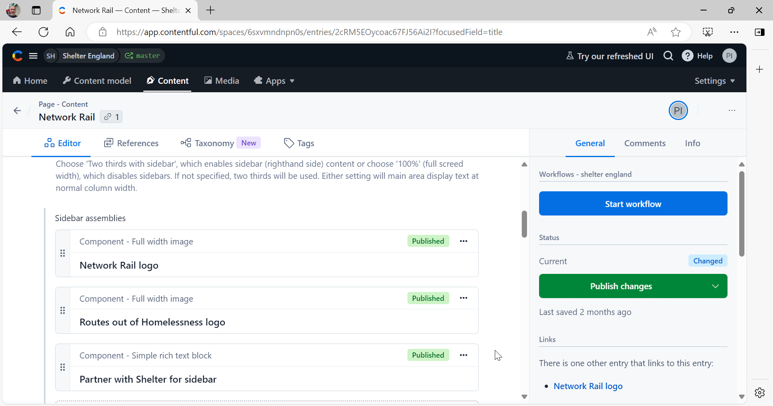Expand the Settings dropdown
This screenshot has height=406, width=773.
pyautogui.click(x=715, y=81)
